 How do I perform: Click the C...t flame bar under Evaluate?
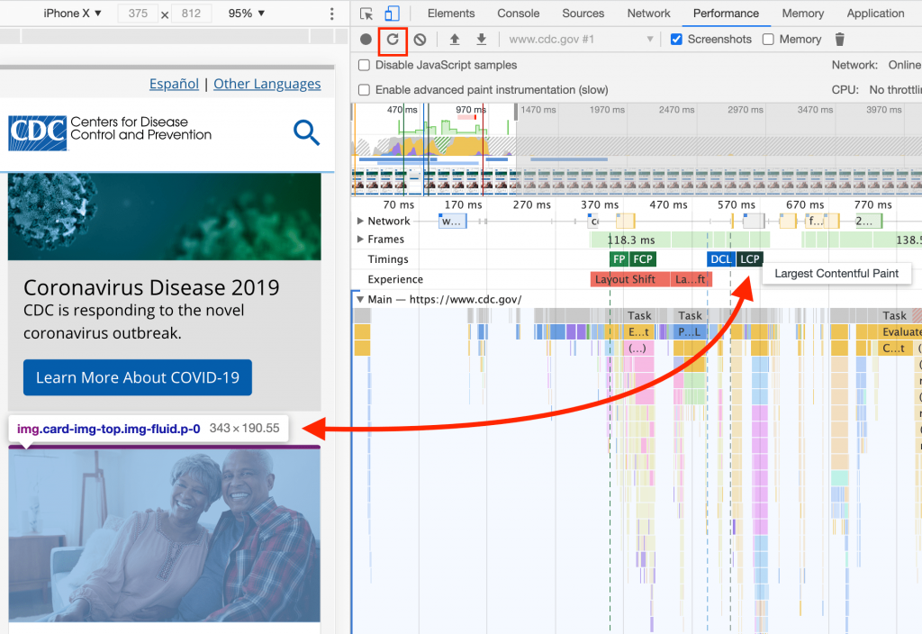(x=893, y=349)
